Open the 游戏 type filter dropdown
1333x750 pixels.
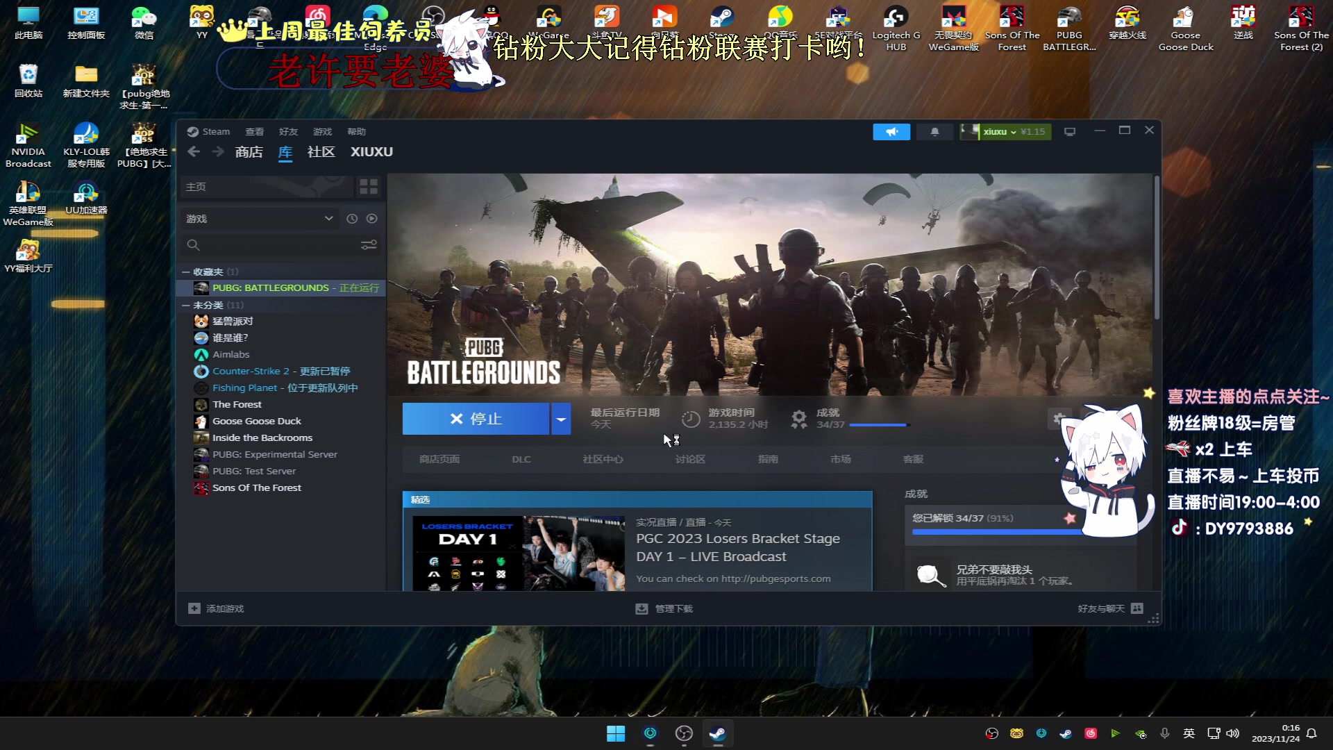(x=328, y=219)
